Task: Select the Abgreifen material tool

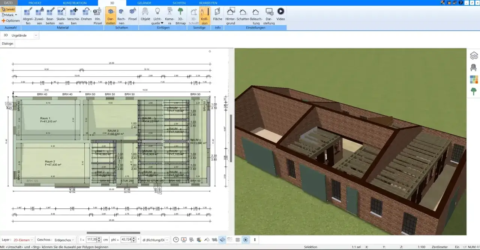Action: (x=28, y=16)
